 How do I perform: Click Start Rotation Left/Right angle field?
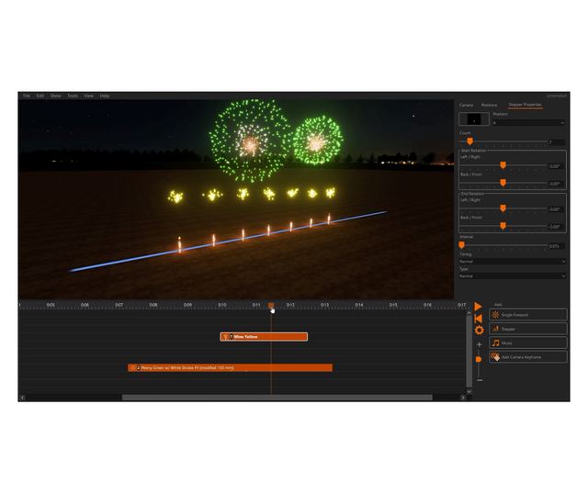(556, 166)
